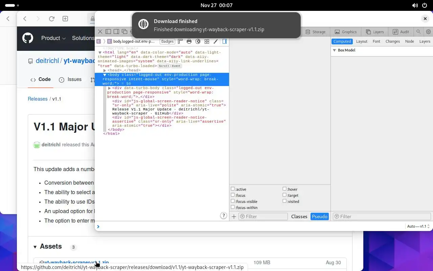This screenshot has height=271, width=433.
Task: Collapse the Box Model section
Action: click(335, 50)
